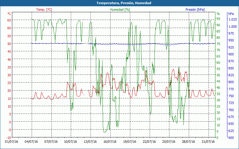Screen dimensions: 239x149
Task: Click the date label 28/07/16
Action: (189, 142)
